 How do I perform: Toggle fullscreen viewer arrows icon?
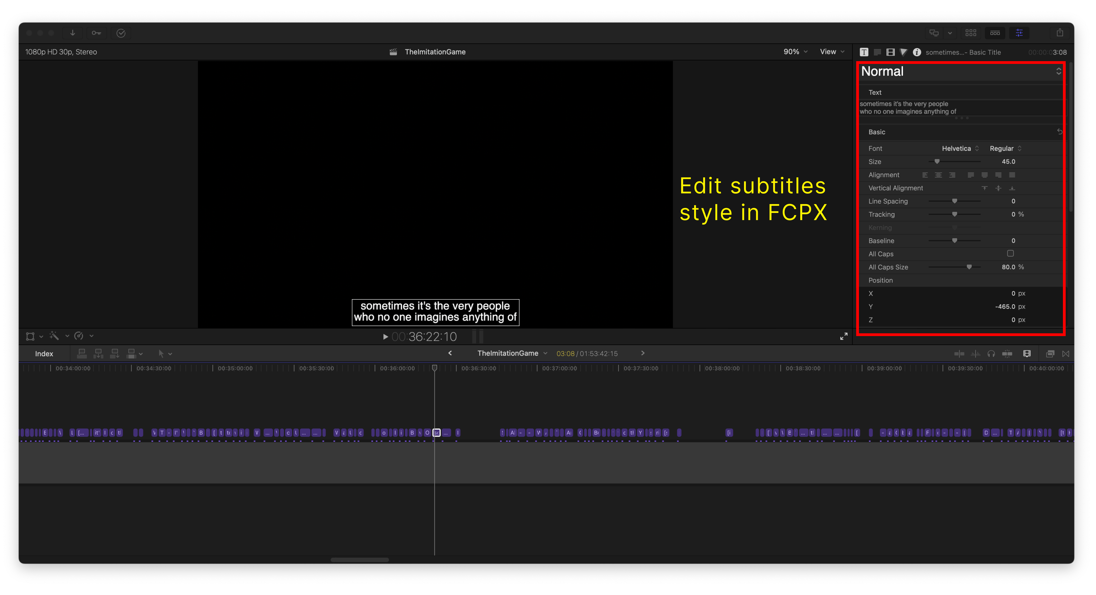pyautogui.click(x=843, y=336)
